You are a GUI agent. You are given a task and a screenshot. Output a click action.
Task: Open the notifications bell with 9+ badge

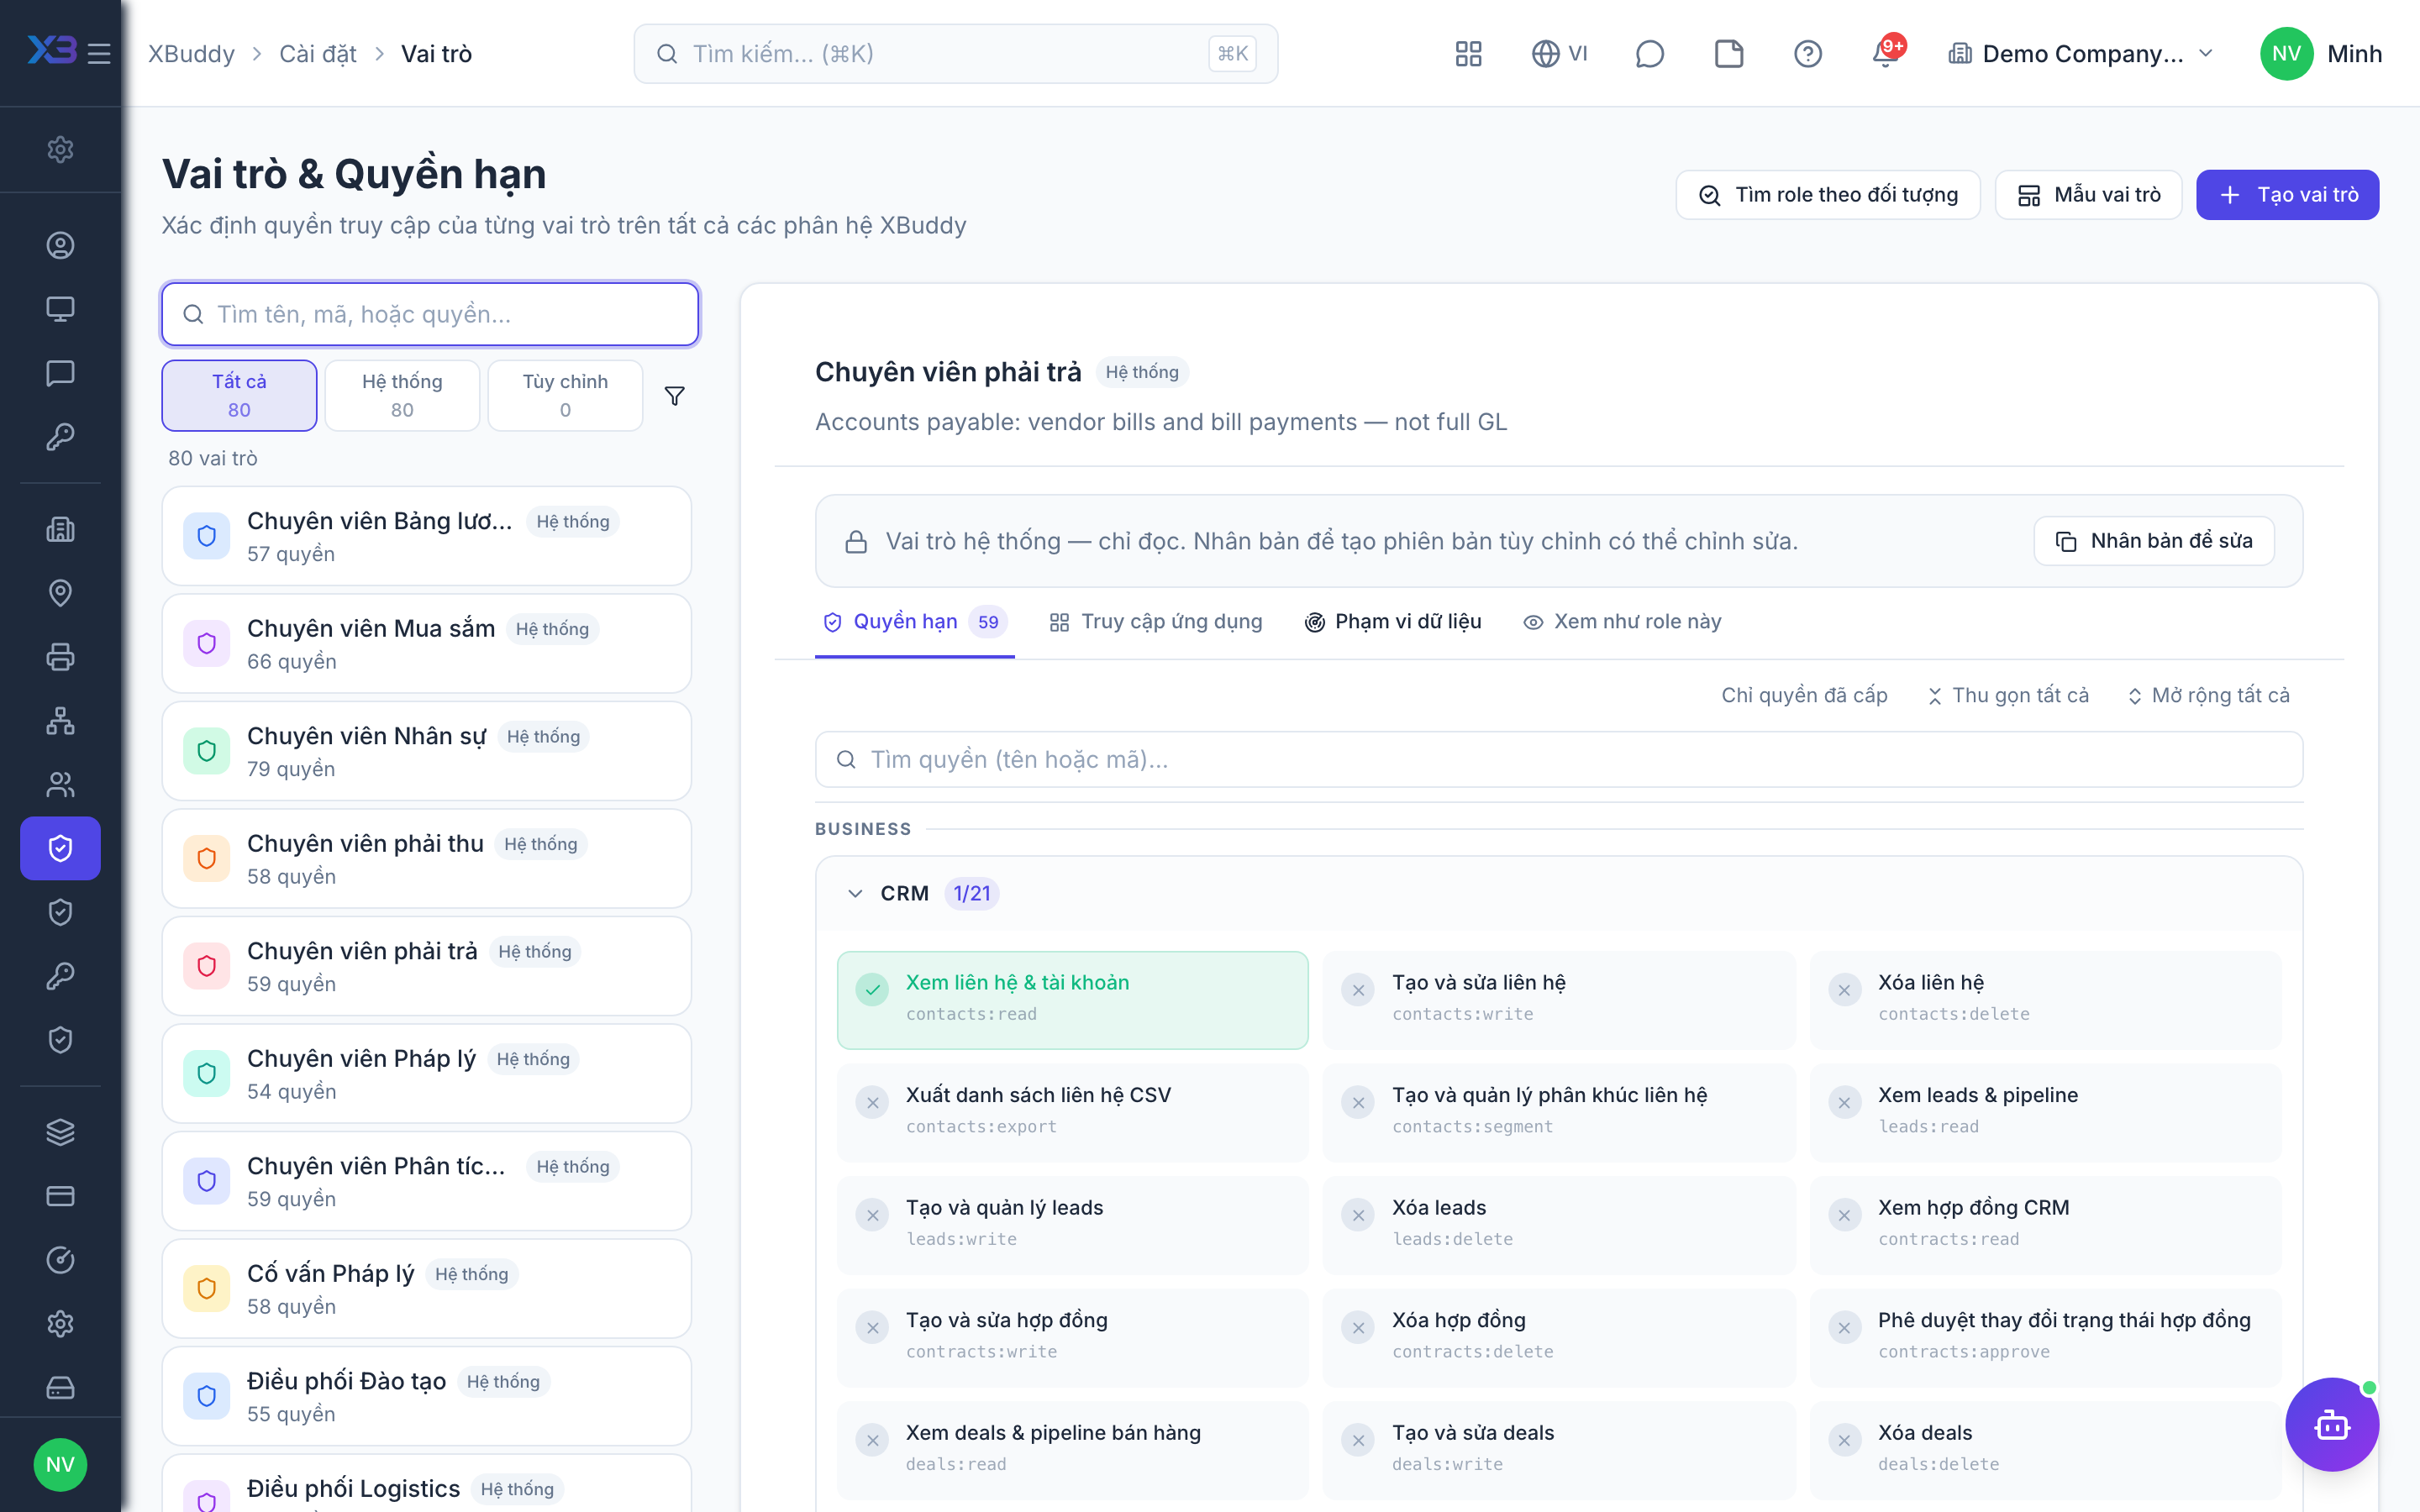(x=1887, y=52)
